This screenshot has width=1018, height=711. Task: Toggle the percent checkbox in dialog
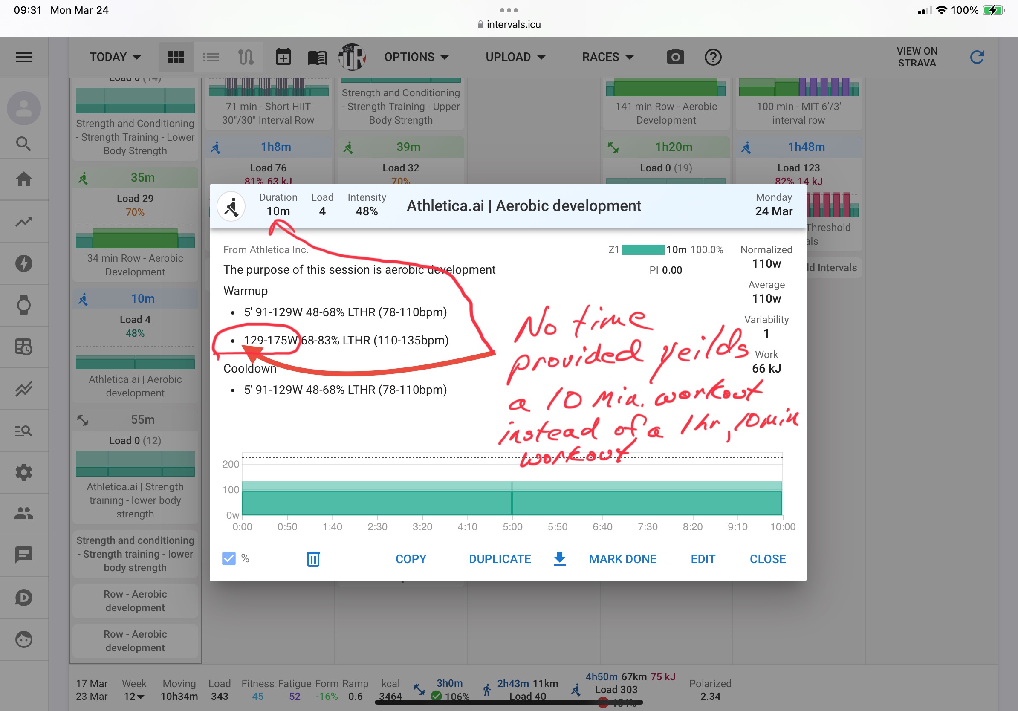coord(229,558)
